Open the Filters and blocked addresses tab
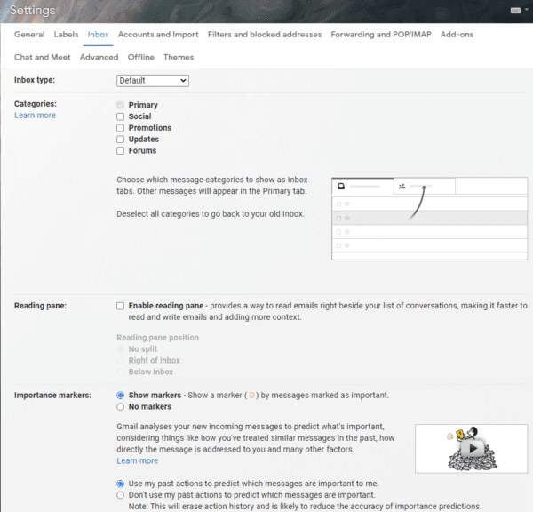The width and height of the screenshot is (533, 512). 265,35
